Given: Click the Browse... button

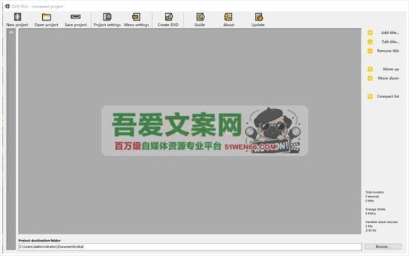Looking at the screenshot, I should coord(383,247).
